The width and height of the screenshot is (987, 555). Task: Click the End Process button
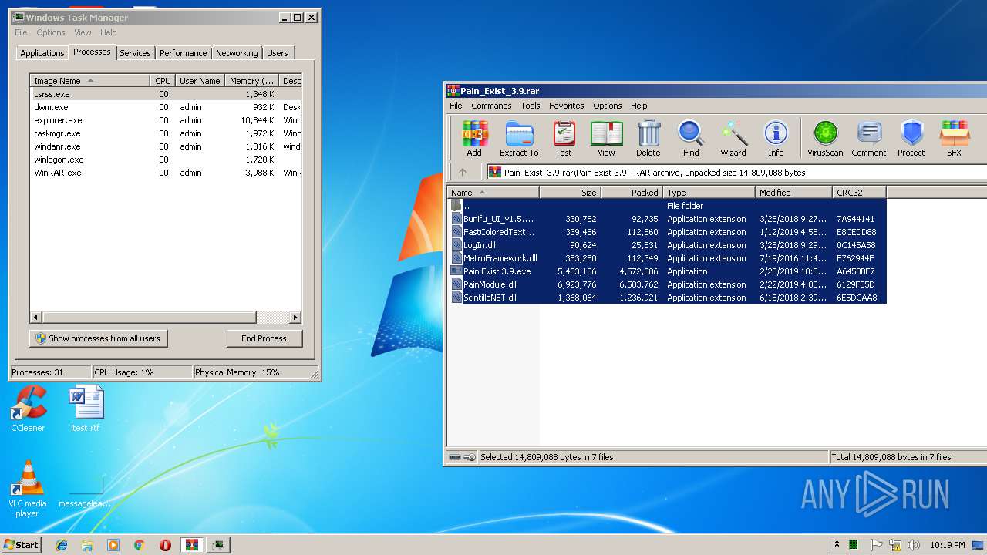(x=264, y=338)
